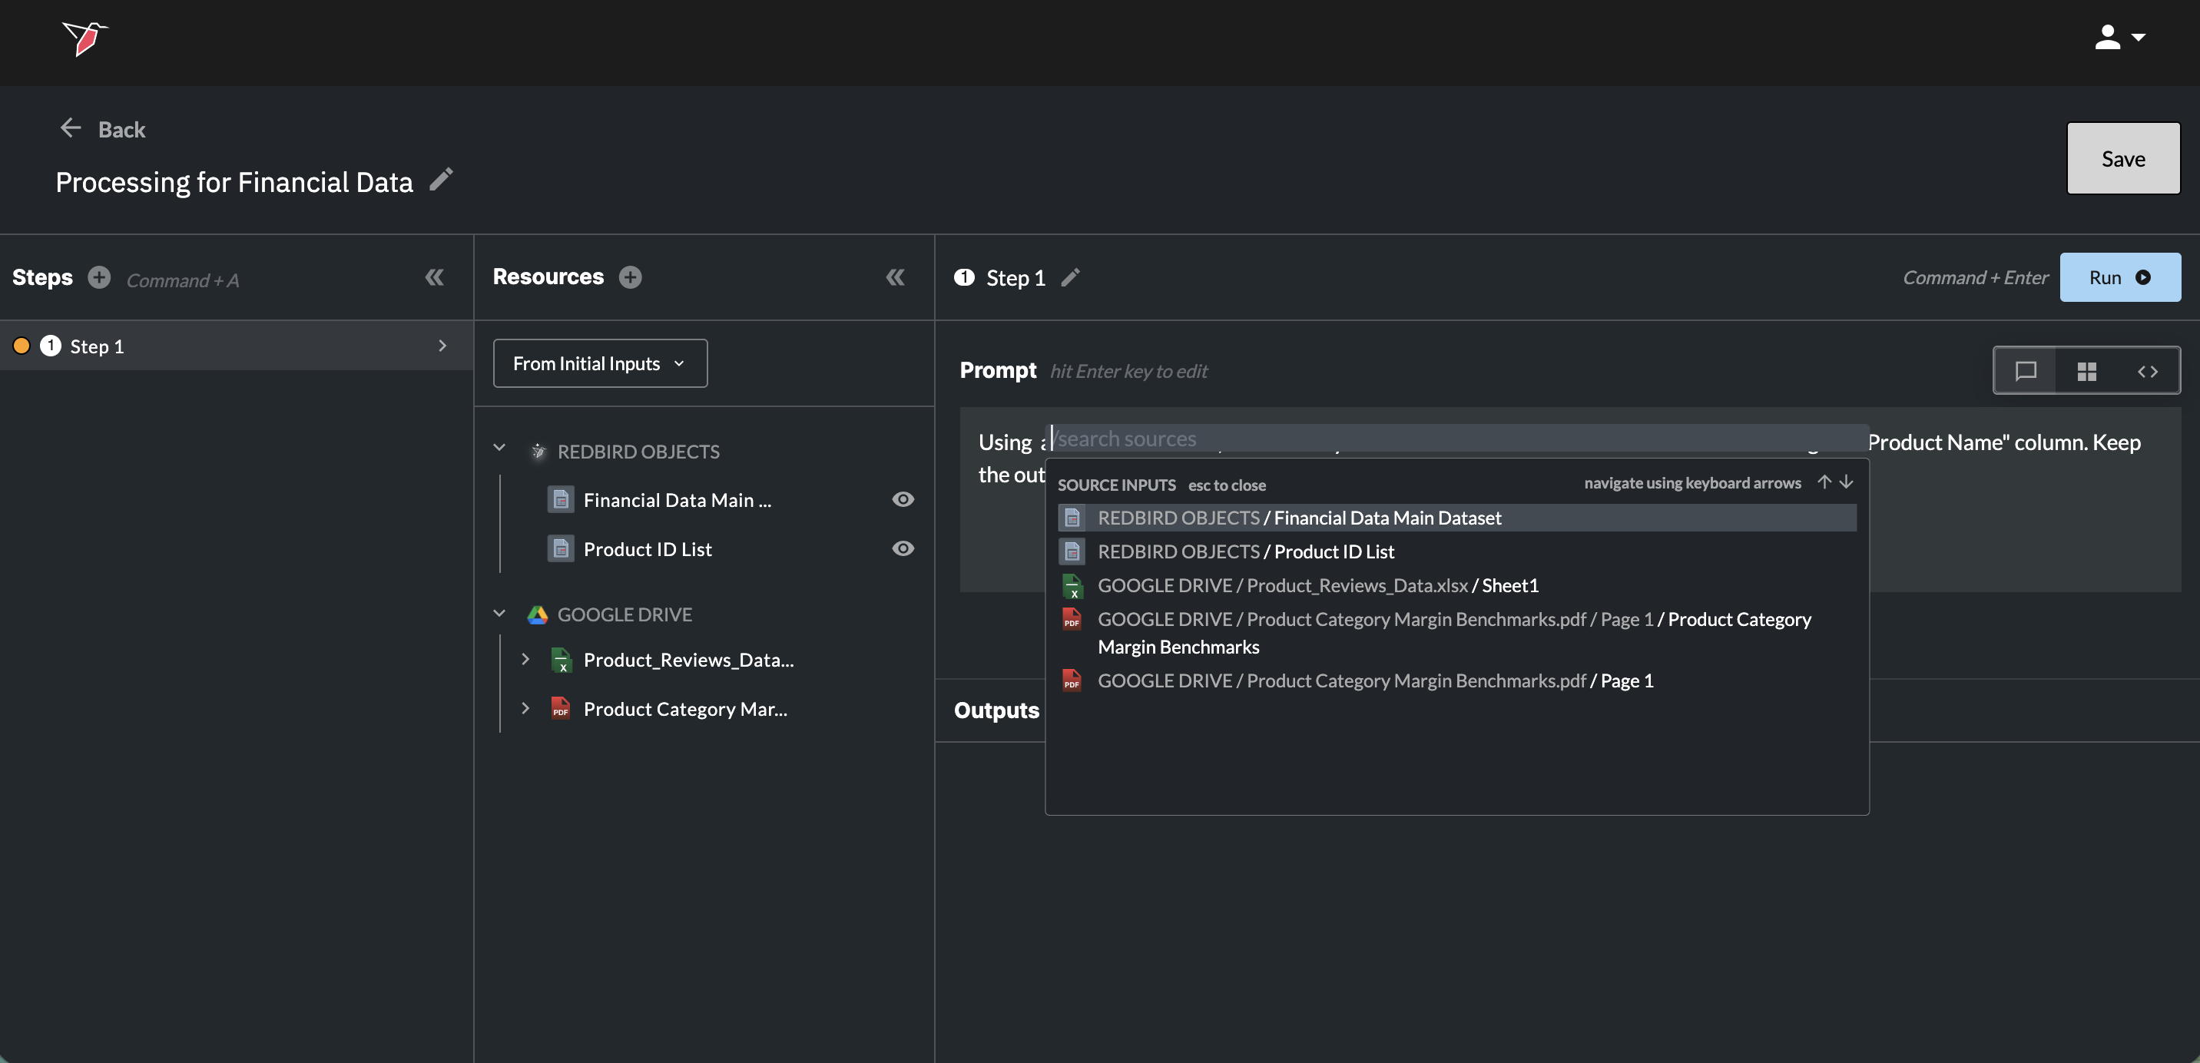Add a new resource with plus icon

(631, 277)
